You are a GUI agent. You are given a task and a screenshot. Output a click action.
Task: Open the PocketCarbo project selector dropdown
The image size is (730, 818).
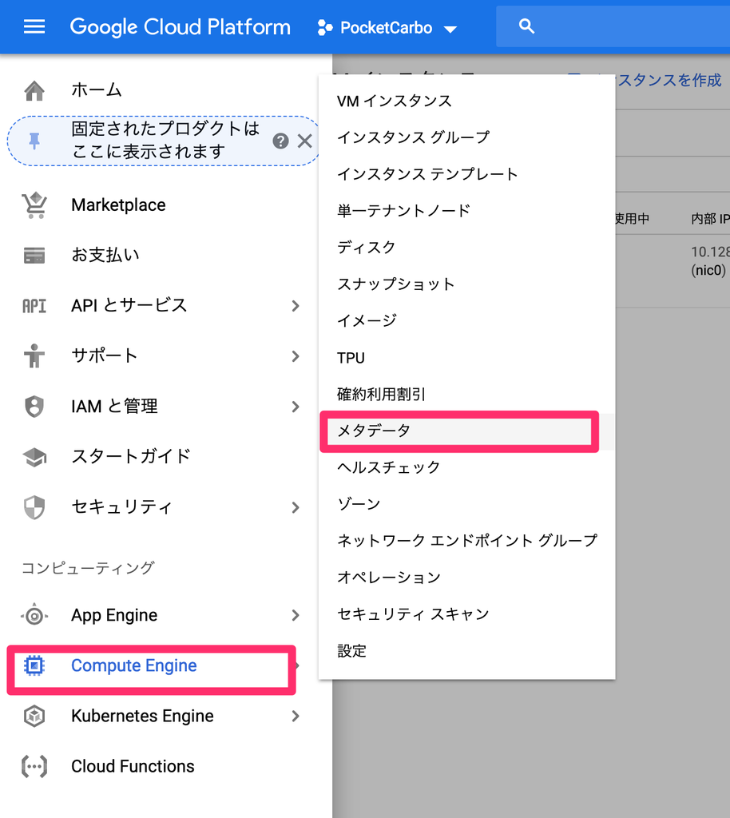coord(387,28)
